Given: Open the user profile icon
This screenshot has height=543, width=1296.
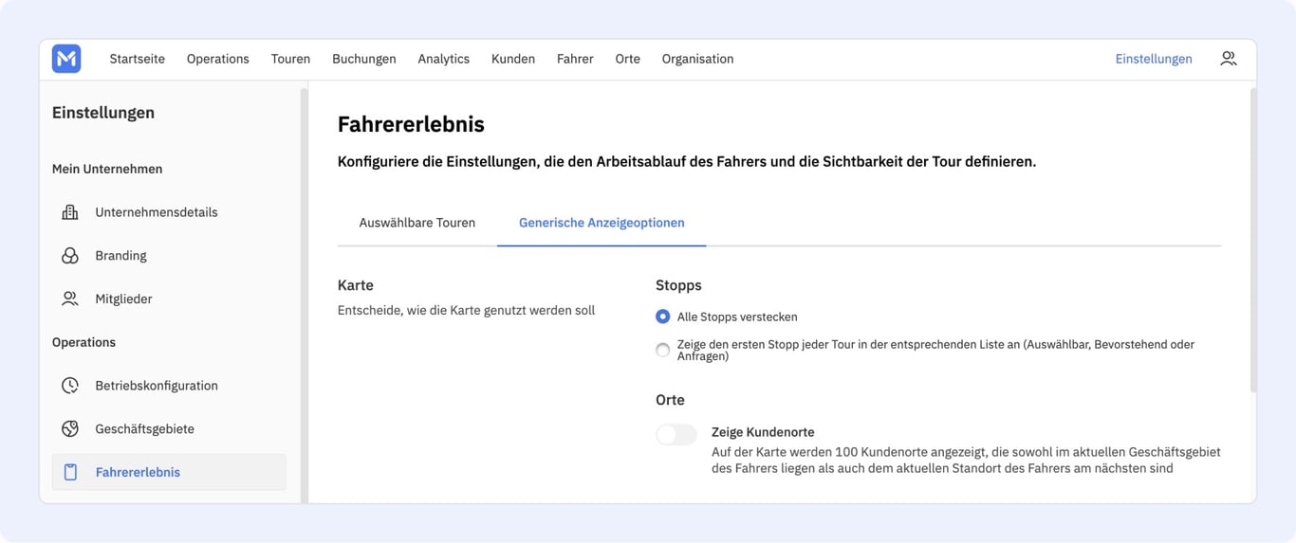Looking at the screenshot, I should 1229,59.
